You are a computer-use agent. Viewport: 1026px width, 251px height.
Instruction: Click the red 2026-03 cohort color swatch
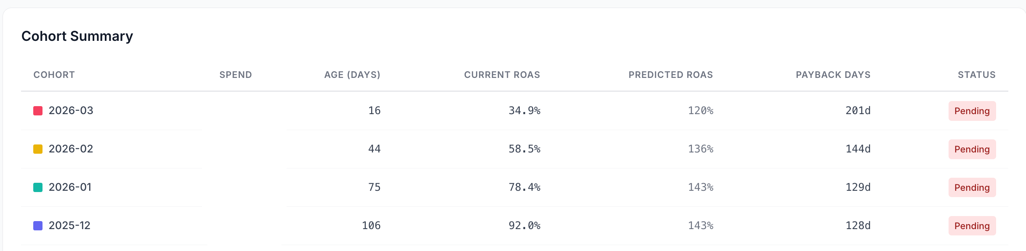tap(38, 111)
